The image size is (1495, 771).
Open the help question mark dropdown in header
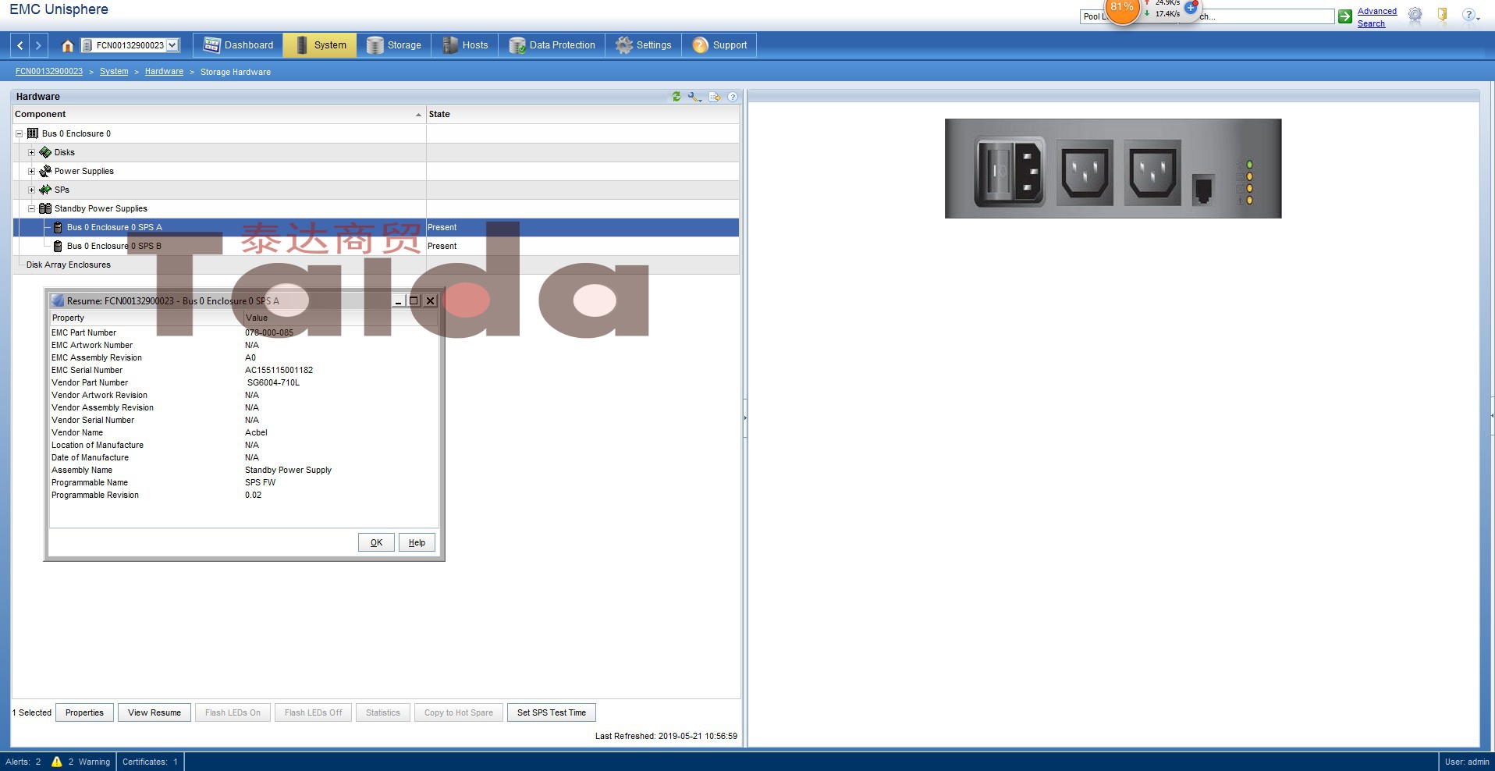click(1470, 16)
